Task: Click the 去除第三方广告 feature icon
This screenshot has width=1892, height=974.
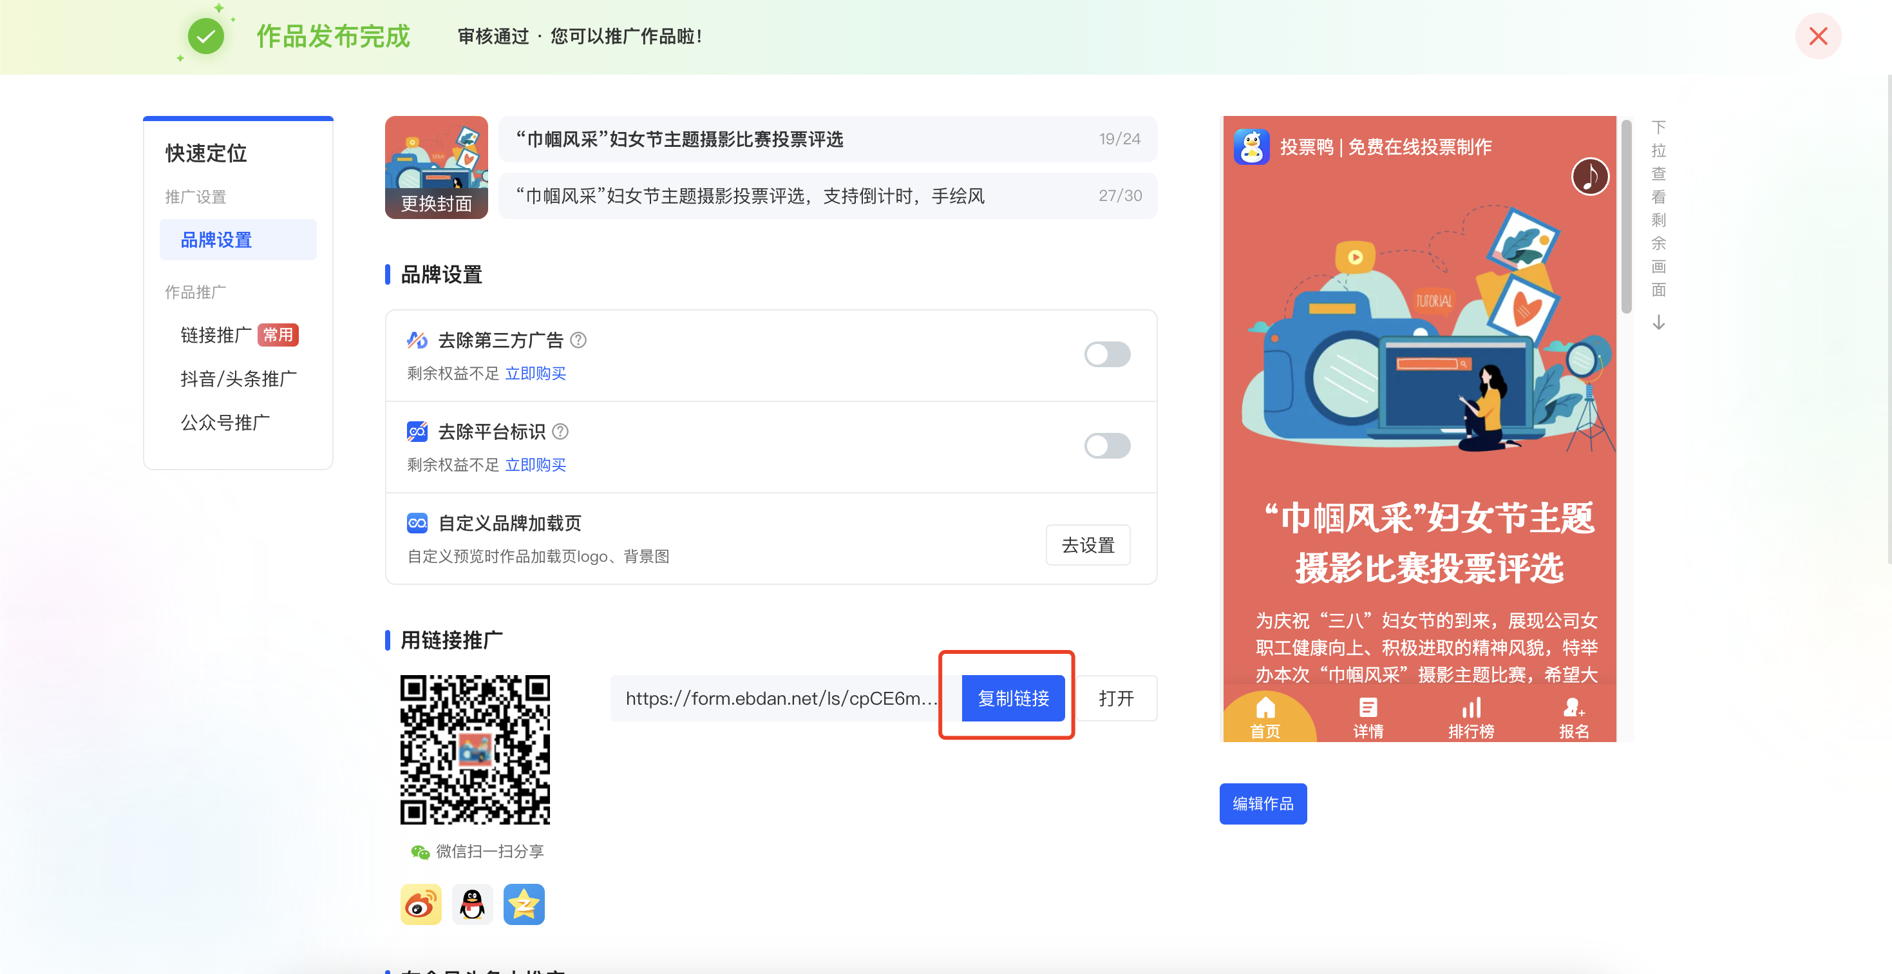Action: pos(417,340)
